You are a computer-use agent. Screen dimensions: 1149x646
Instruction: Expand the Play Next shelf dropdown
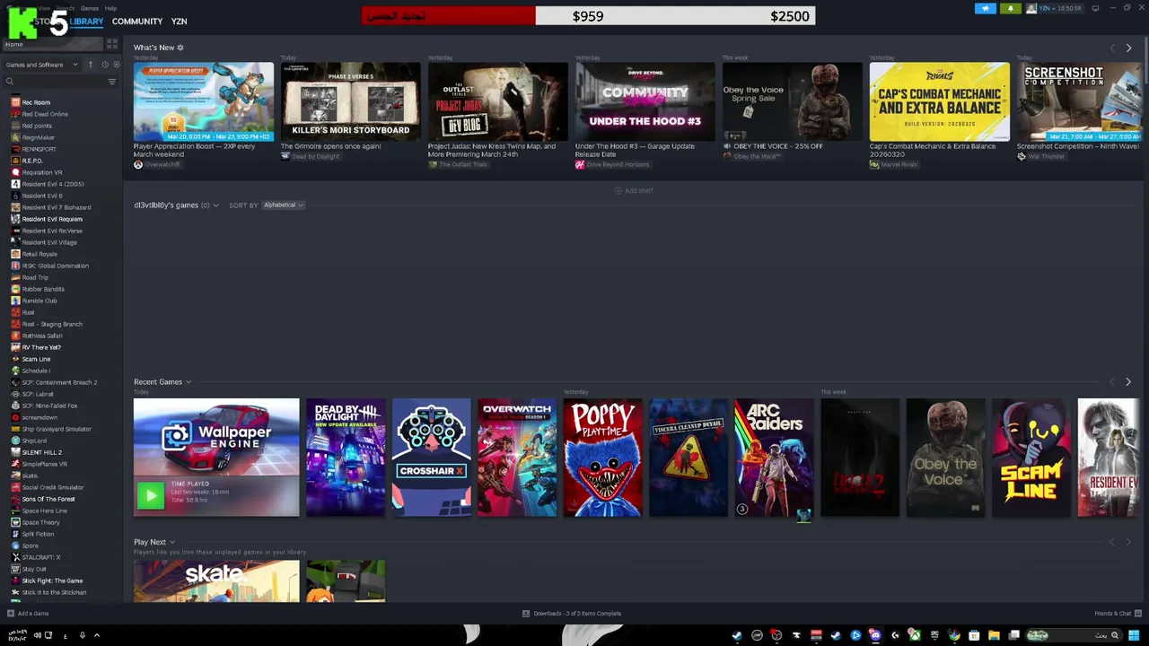click(171, 542)
